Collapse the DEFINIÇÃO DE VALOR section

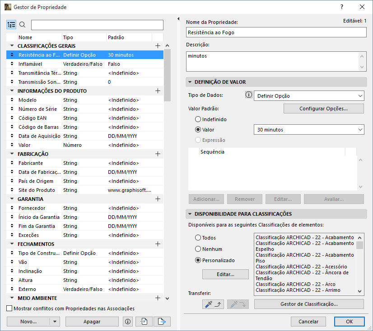coord(190,82)
